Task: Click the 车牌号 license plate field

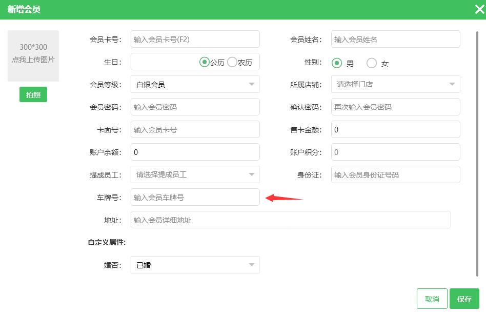Action: coord(195,197)
